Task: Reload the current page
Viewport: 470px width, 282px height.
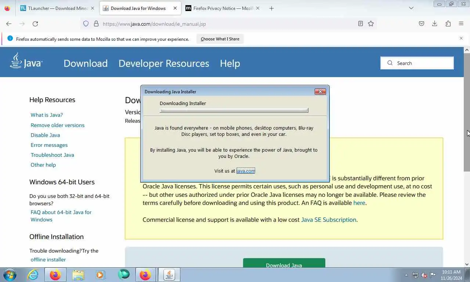Action: pos(35,23)
